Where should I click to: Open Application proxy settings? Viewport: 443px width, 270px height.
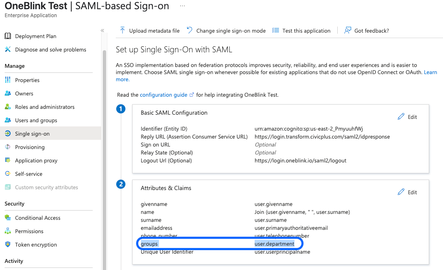[x=36, y=161]
